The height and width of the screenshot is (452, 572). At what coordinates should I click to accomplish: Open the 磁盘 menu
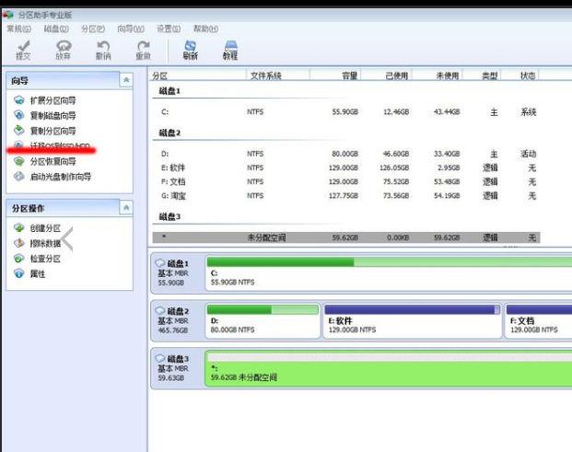(56, 29)
